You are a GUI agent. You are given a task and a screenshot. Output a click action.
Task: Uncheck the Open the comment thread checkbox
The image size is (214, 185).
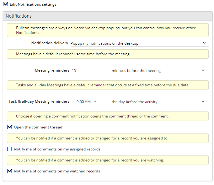coord(10,127)
